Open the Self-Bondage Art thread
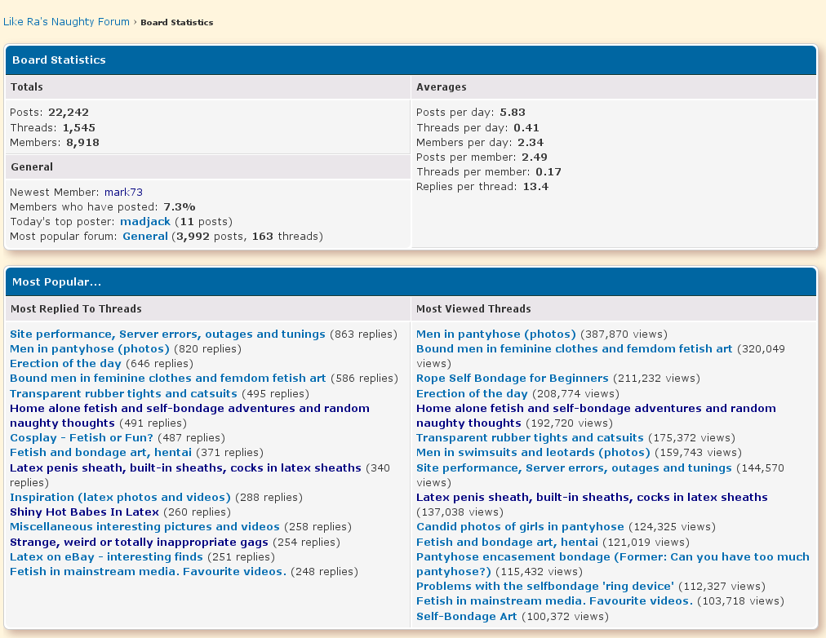826x638 pixels. (x=466, y=617)
